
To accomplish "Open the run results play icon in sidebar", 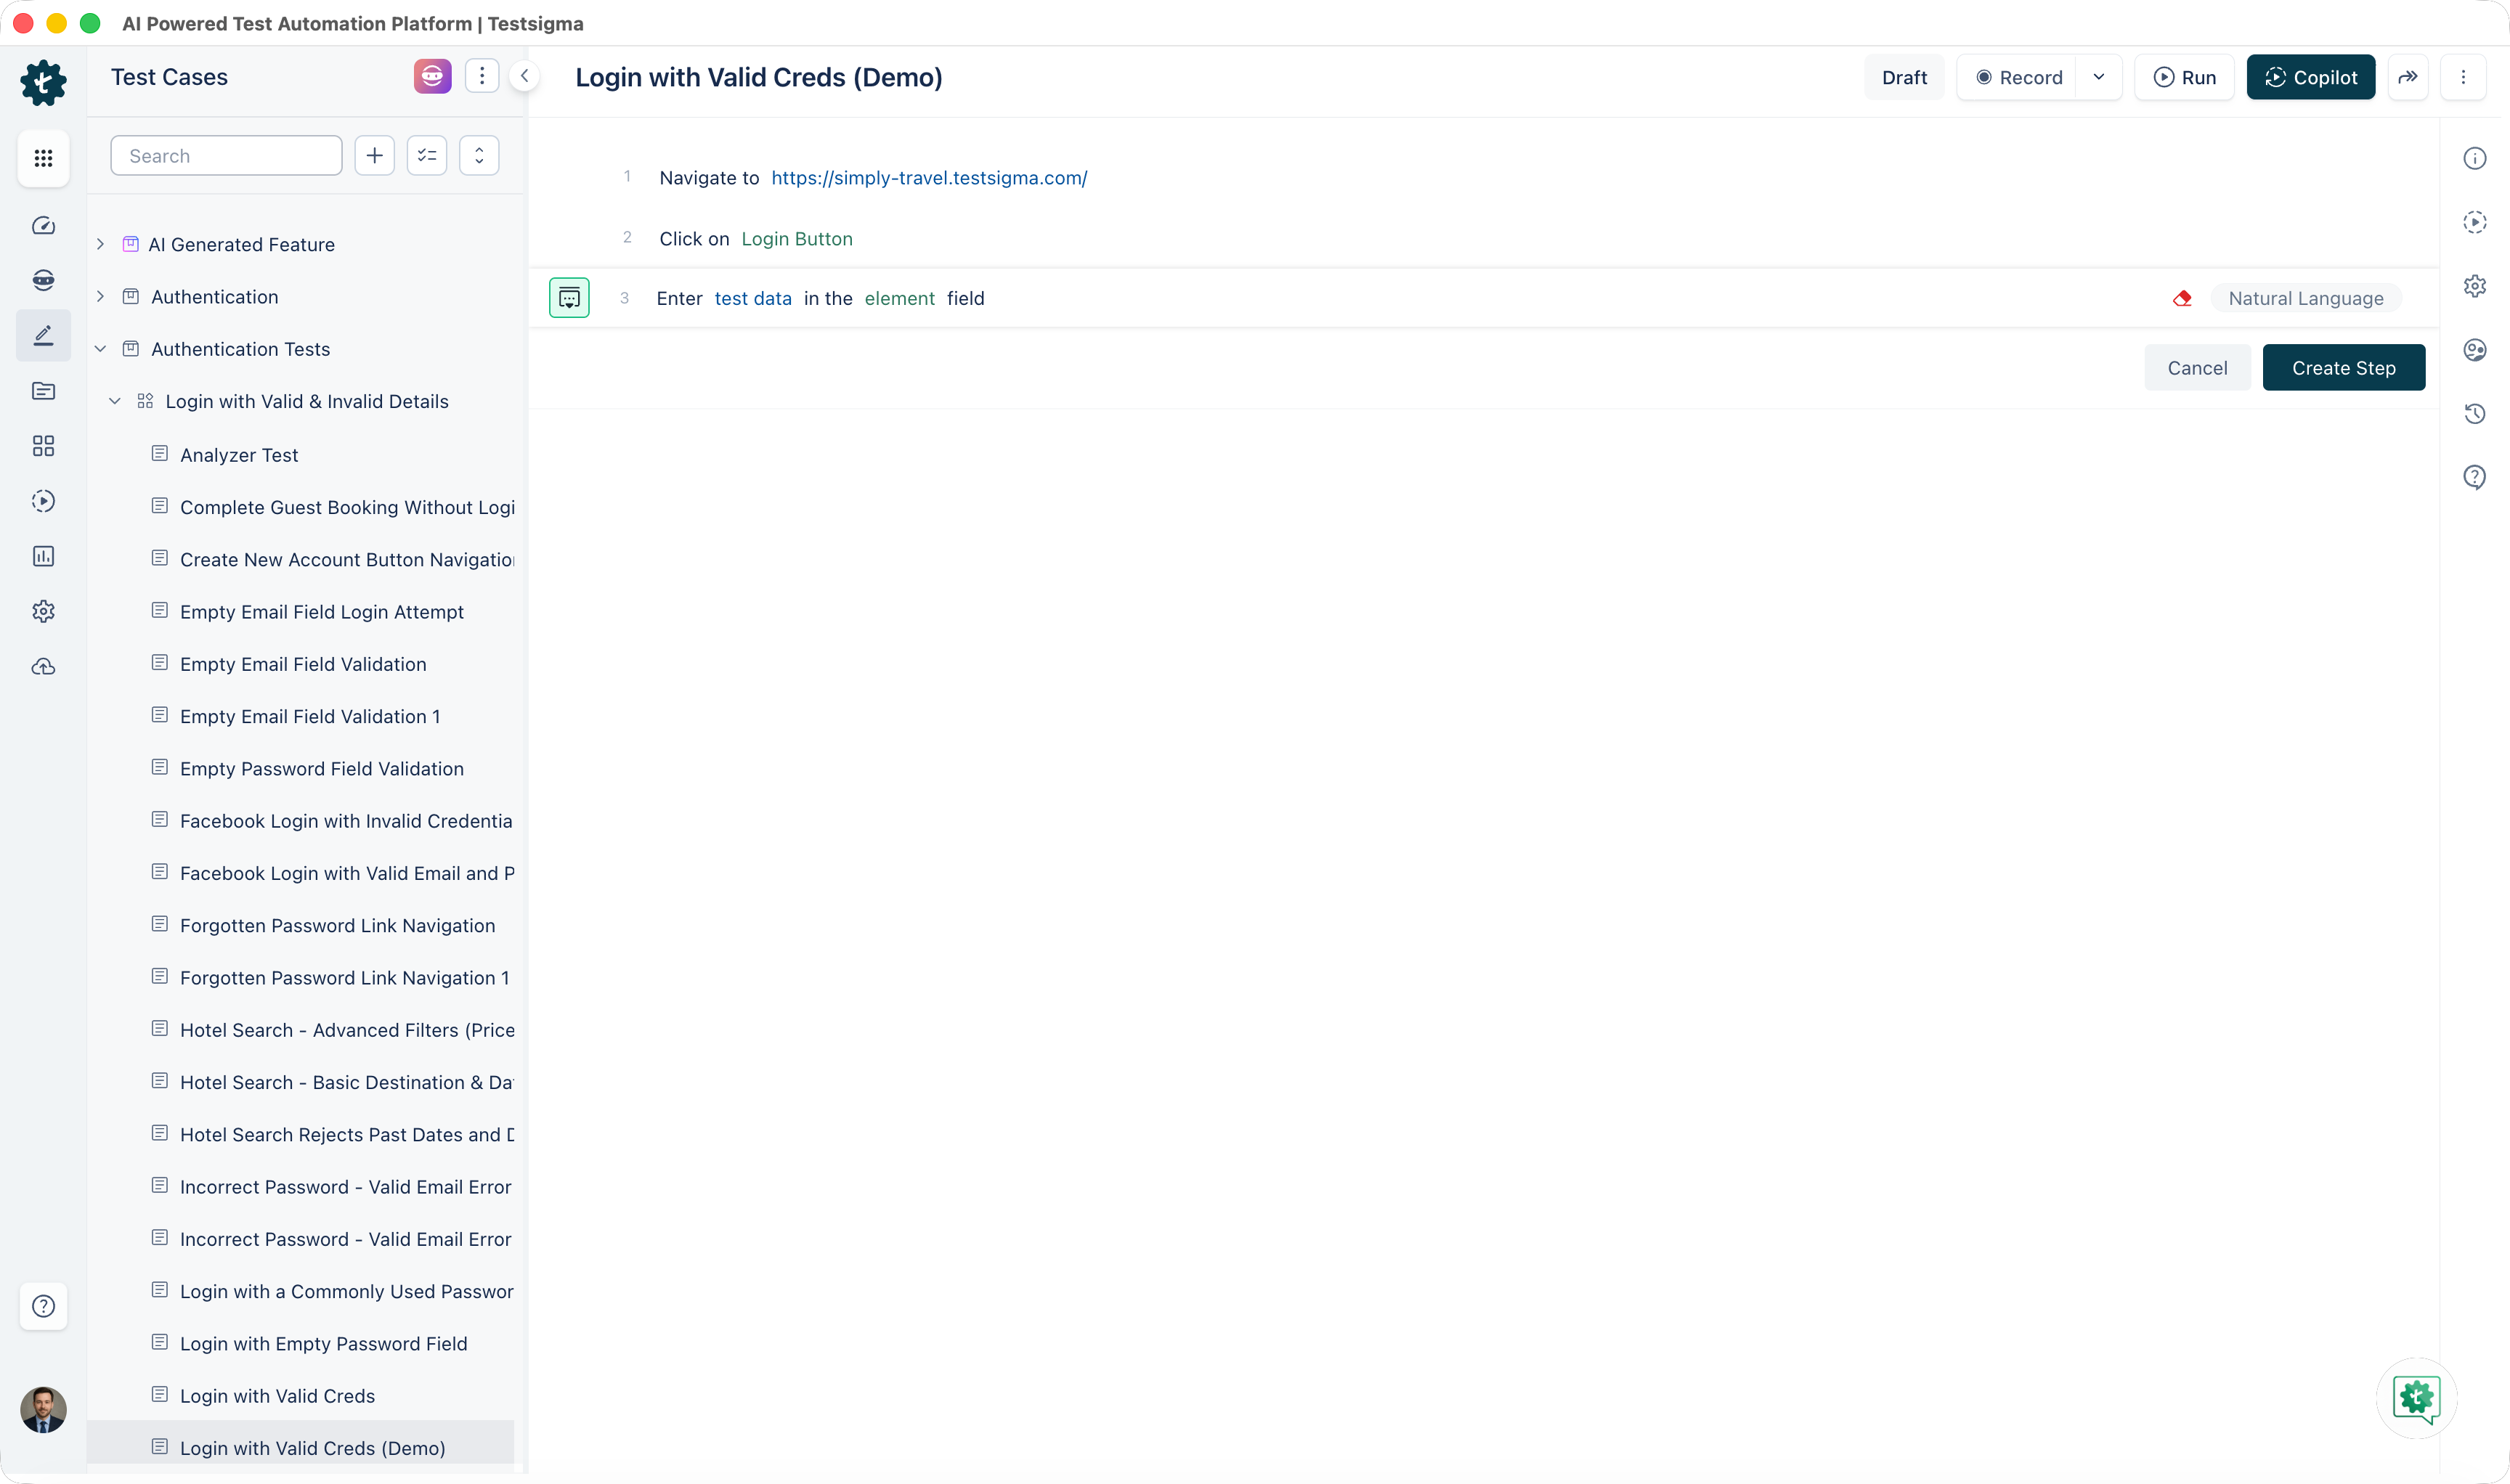I will [43, 501].
